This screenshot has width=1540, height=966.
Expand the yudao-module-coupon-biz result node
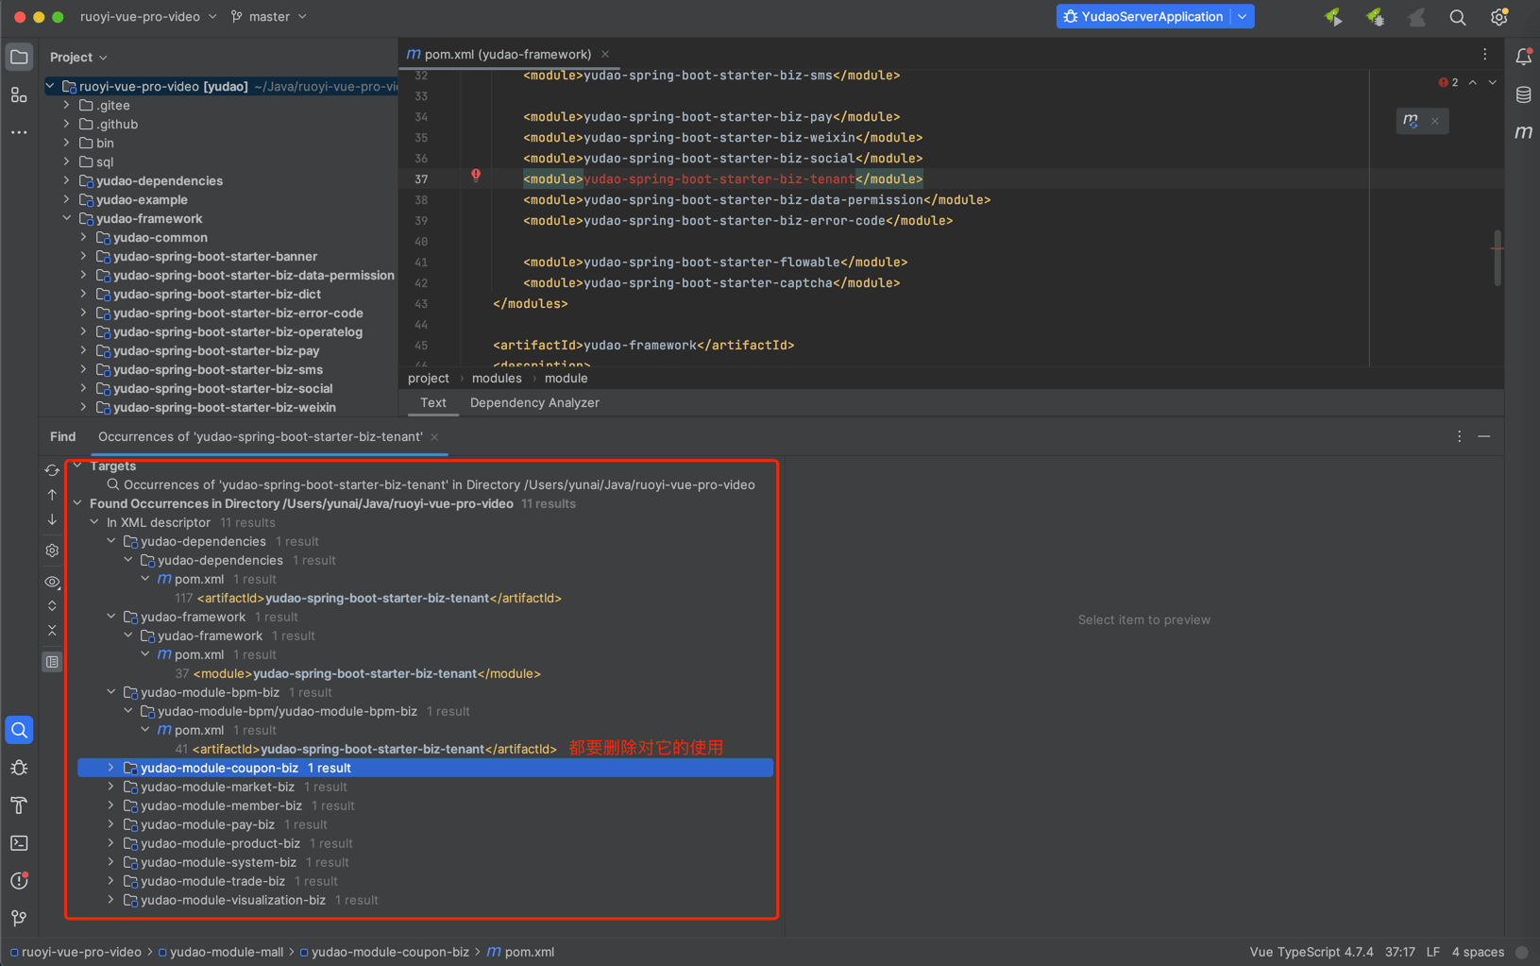point(111,768)
